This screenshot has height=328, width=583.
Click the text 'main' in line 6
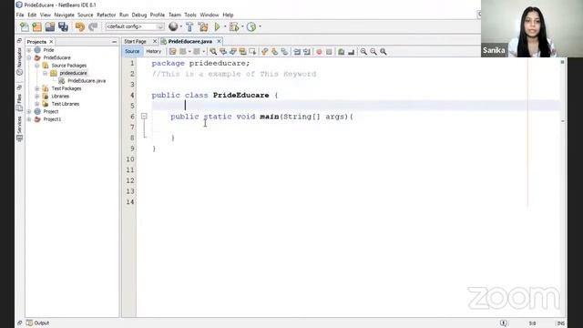click(270, 117)
